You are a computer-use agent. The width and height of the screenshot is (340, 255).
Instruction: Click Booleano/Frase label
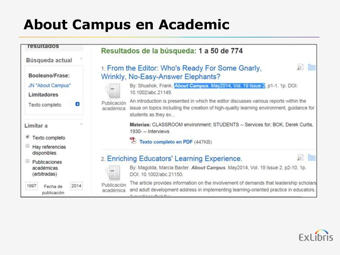(x=49, y=76)
